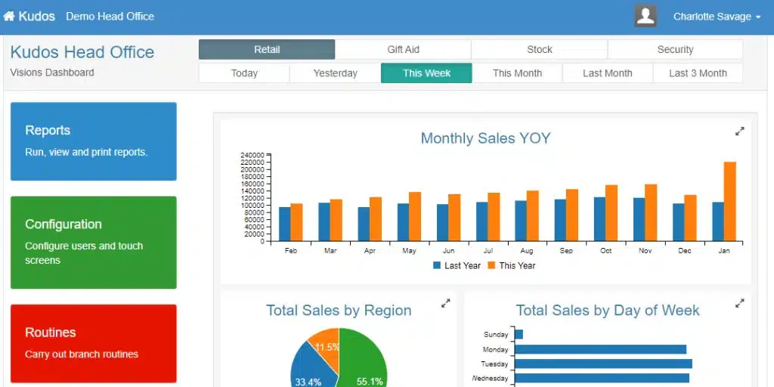The height and width of the screenshot is (387, 774).
Task: Expand Total Sales by Day of Week chart
Action: click(739, 304)
